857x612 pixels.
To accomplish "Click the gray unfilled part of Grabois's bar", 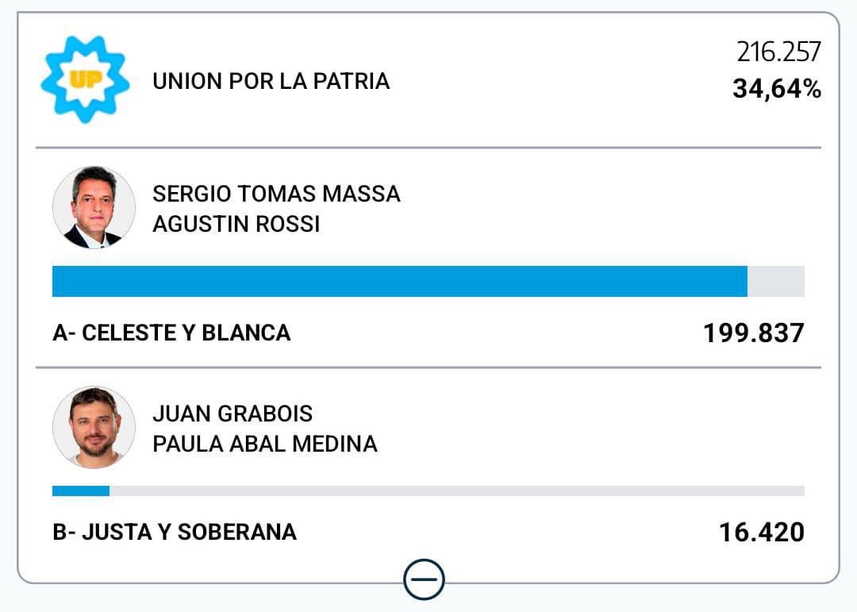I will coord(456,491).
